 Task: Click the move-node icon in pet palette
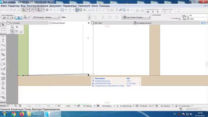(x=12, y=32)
